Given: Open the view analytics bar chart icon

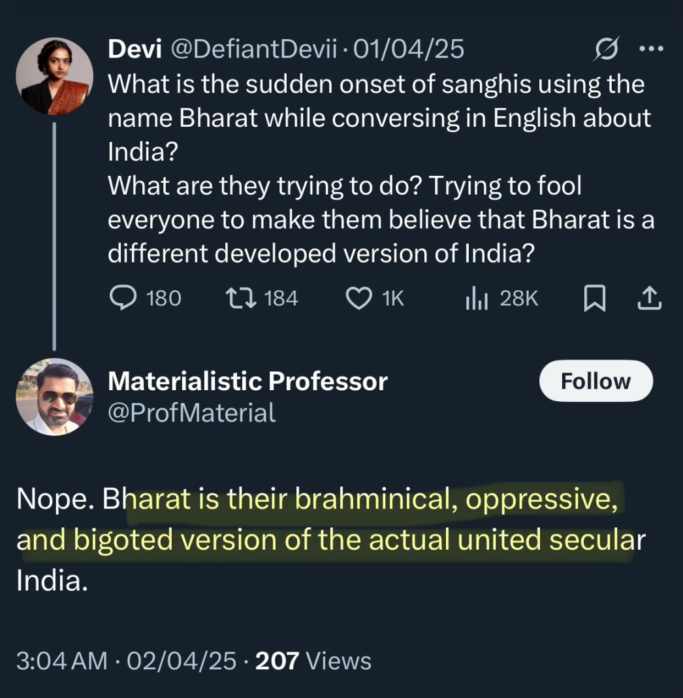Looking at the screenshot, I should [x=477, y=299].
